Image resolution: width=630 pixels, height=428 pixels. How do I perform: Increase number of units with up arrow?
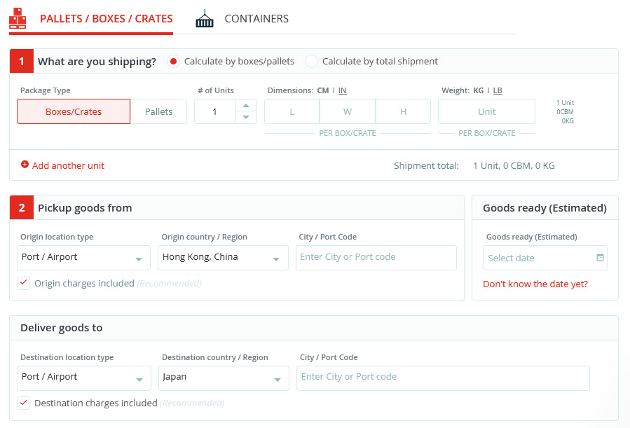pyautogui.click(x=245, y=106)
